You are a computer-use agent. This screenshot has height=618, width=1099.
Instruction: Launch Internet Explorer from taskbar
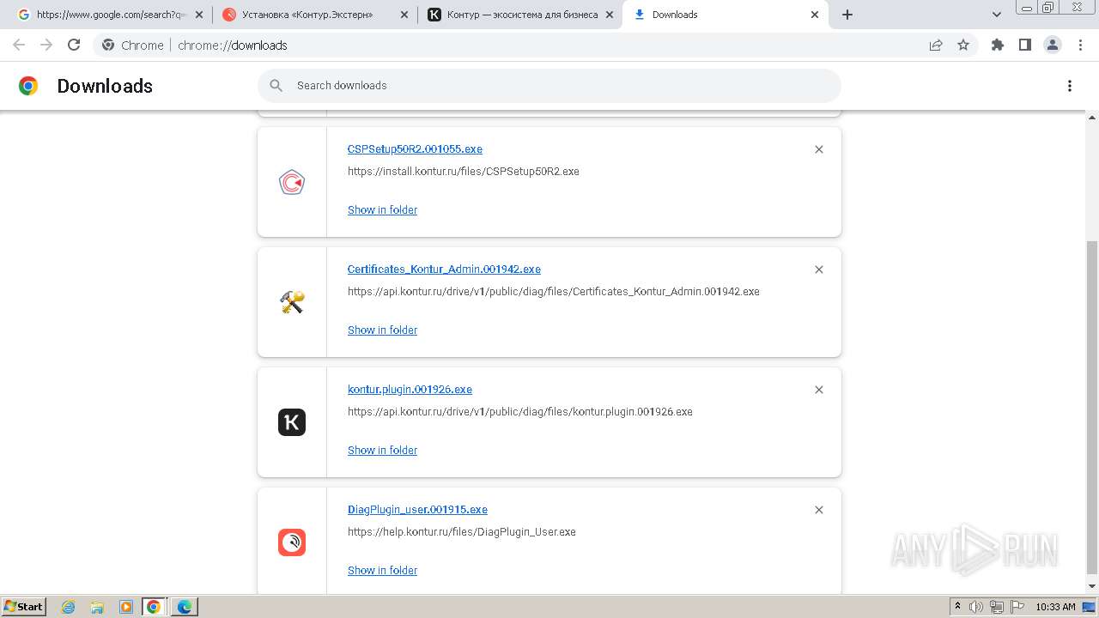pyautogui.click(x=69, y=607)
